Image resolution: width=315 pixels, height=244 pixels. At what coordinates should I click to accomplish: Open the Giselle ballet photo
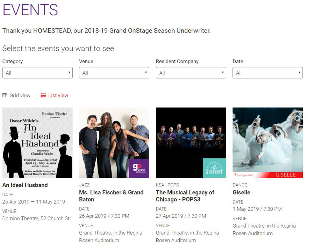click(268, 143)
